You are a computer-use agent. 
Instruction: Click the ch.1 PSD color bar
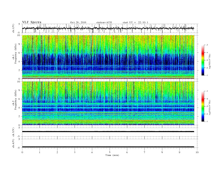tap(203, 60)
